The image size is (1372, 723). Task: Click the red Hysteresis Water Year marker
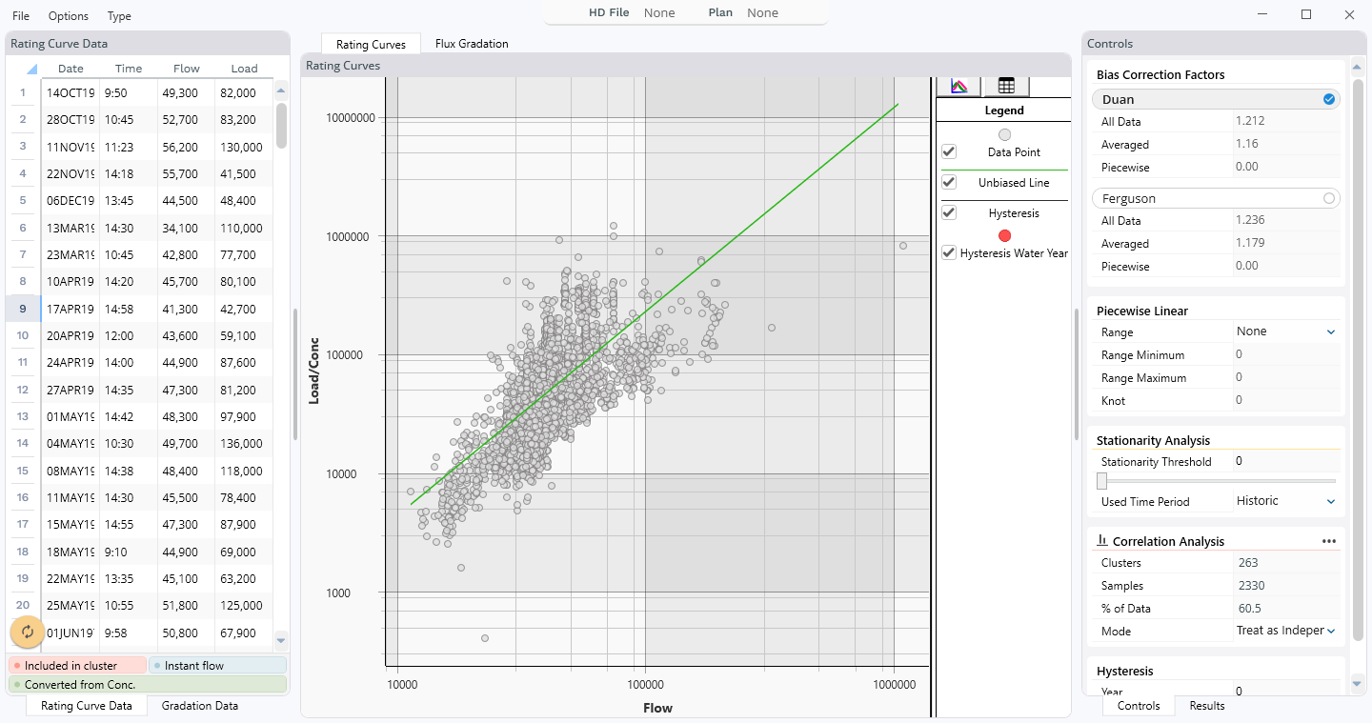1004,235
